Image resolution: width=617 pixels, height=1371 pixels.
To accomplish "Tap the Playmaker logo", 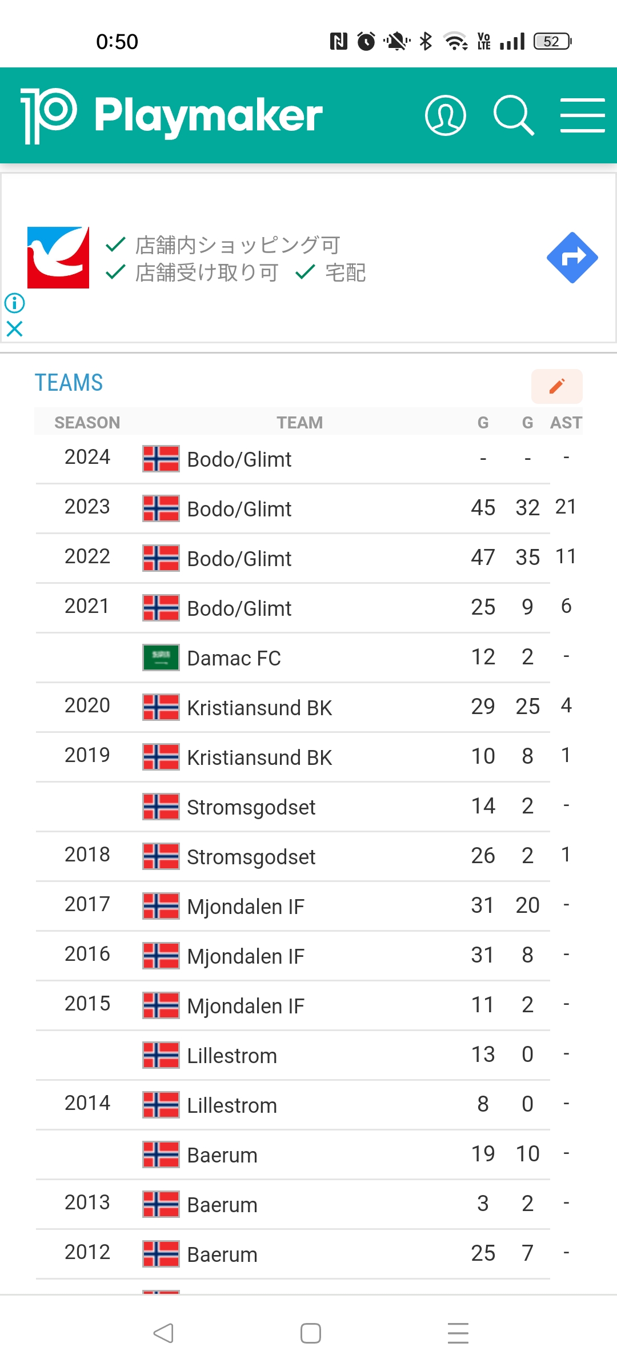I will (171, 115).
